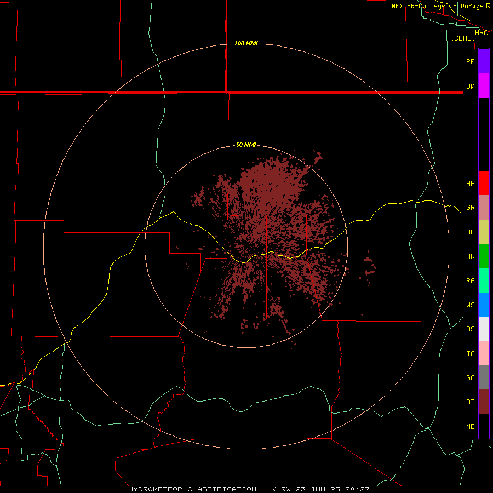
Task: Click the RF purple legend swatch
Action: point(484,61)
